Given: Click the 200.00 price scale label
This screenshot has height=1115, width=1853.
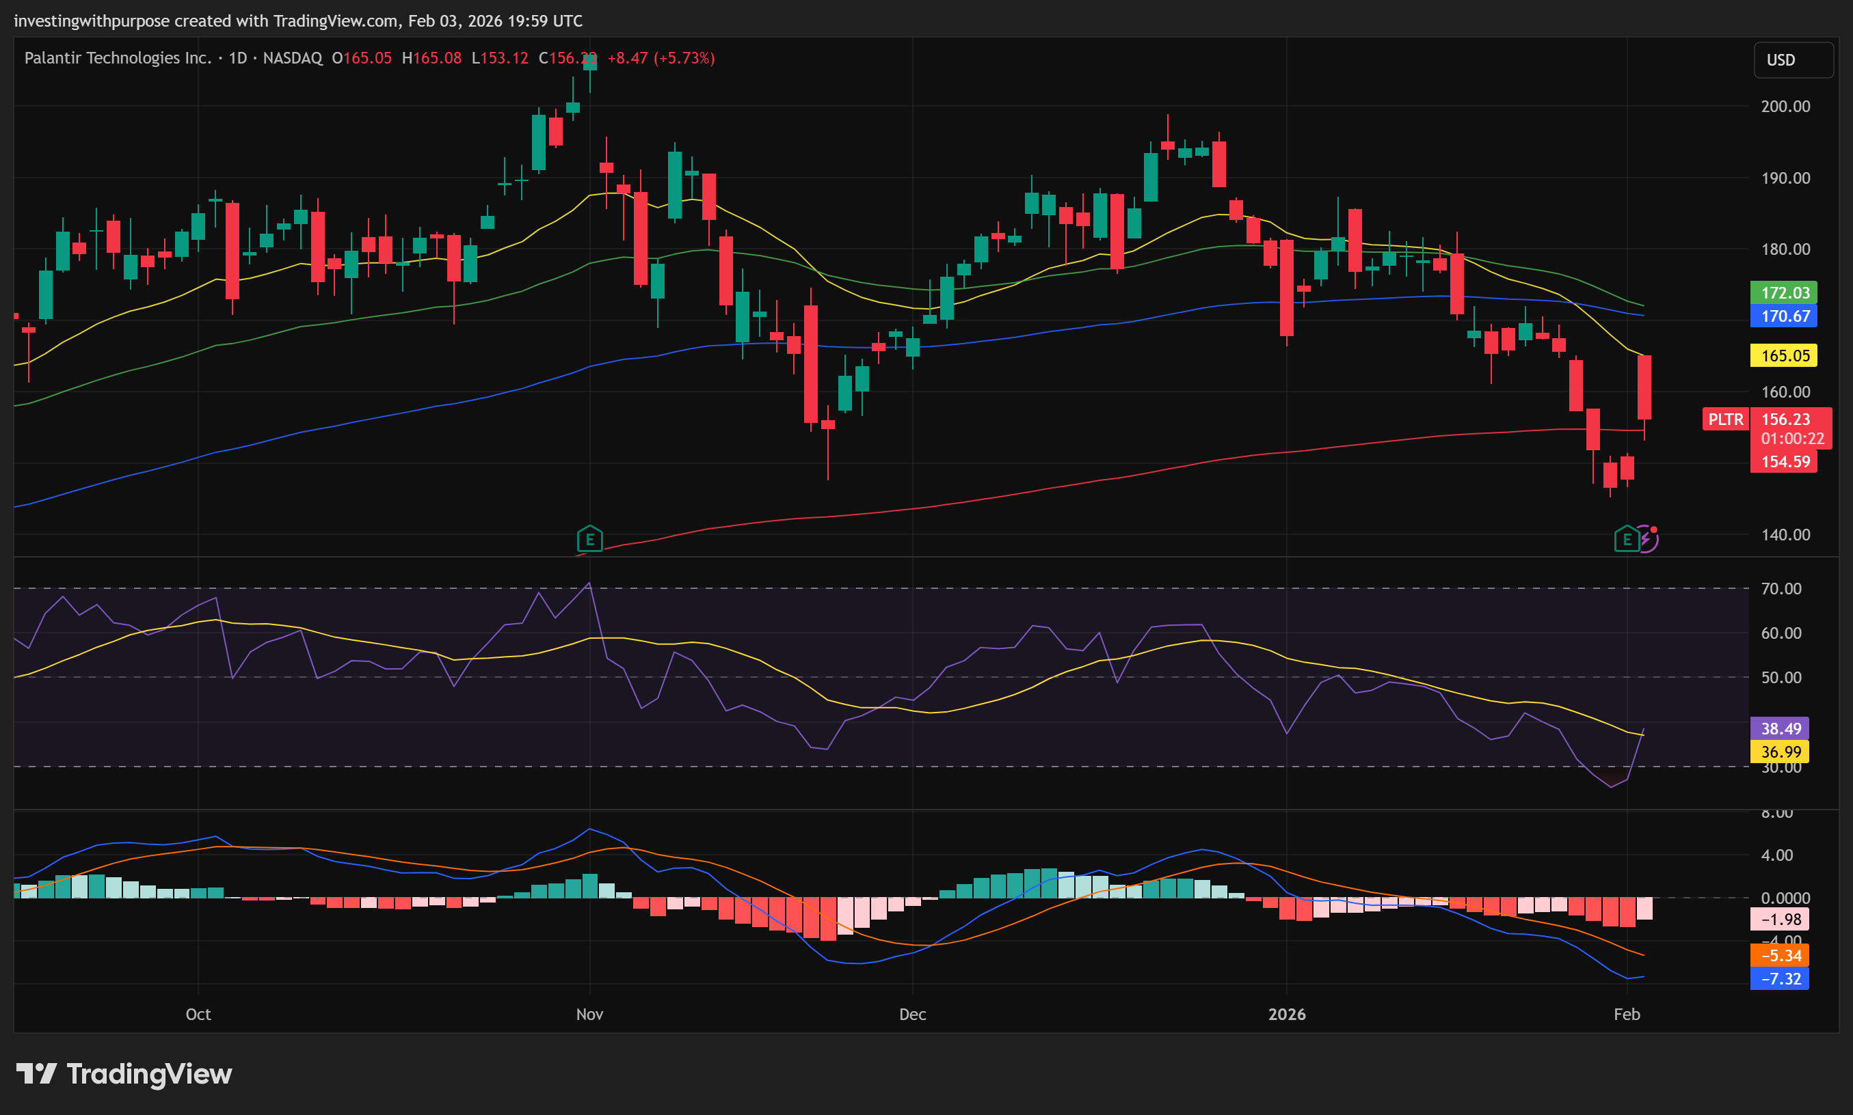Looking at the screenshot, I should coord(1785,107).
